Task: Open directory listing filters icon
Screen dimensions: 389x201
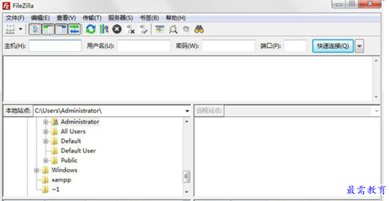Action: pos(159,29)
